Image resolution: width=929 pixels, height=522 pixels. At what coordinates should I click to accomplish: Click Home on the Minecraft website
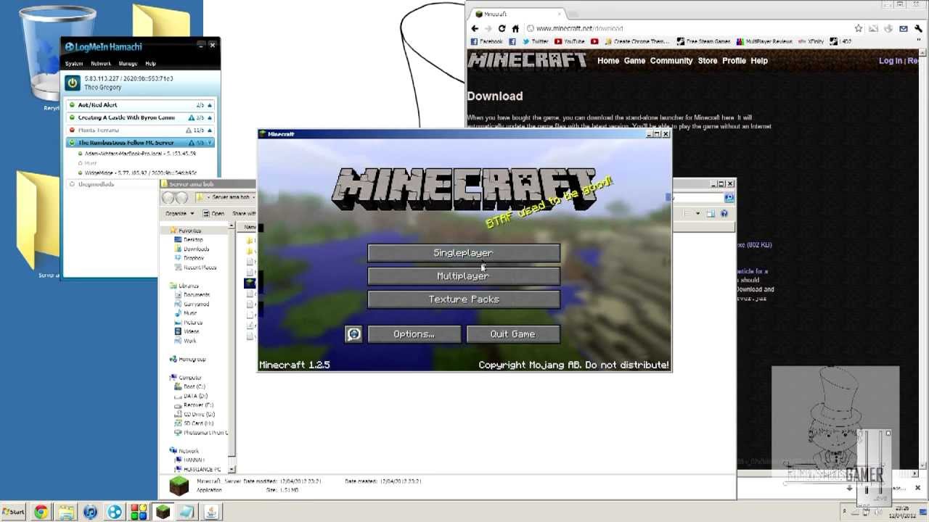coord(608,61)
